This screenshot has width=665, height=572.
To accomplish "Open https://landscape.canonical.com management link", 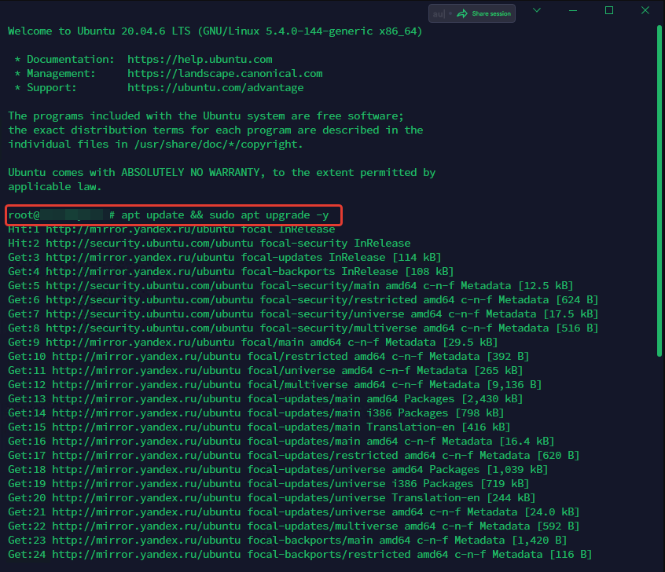I will (225, 73).
